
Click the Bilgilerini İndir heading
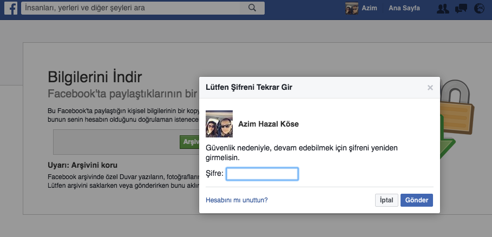coord(95,77)
